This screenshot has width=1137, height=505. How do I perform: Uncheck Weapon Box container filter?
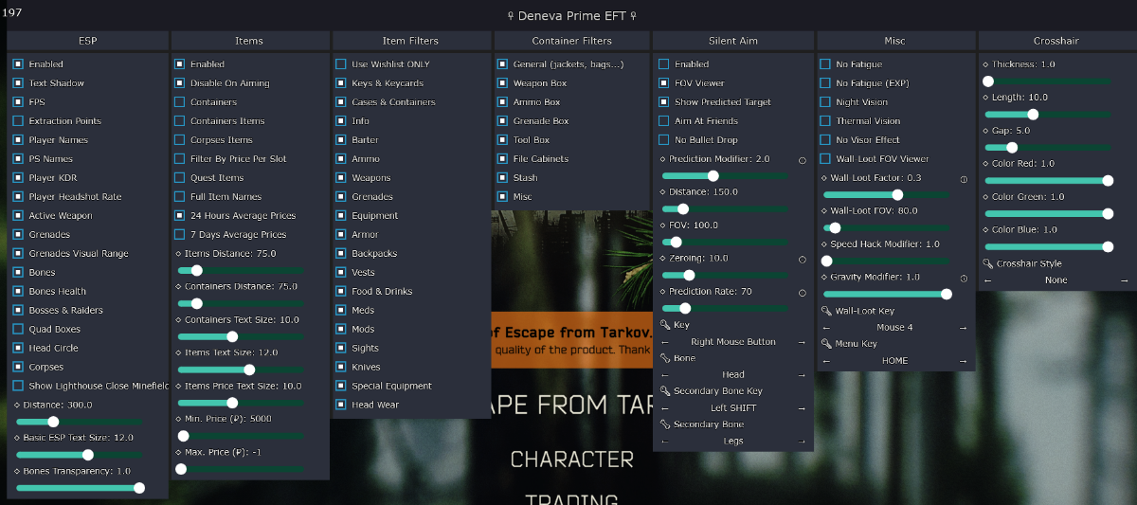point(502,83)
